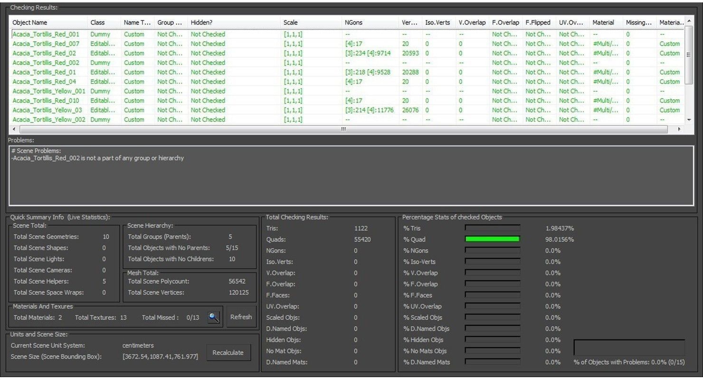Click the down arrow of results list scrollbar
Viewport: 703px width, 380px height.
coord(689,120)
